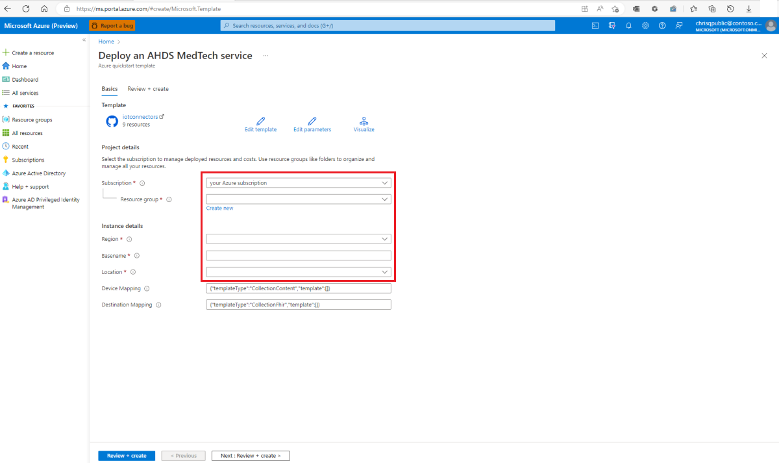Viewport: 779px width, 463px height.
Task: Open the directories and subscriptions filter icon
Action: tap(612, 25)
